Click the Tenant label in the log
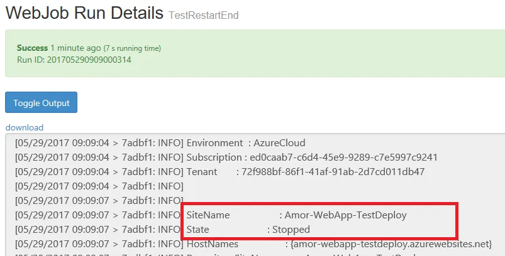 click(202, 171)
